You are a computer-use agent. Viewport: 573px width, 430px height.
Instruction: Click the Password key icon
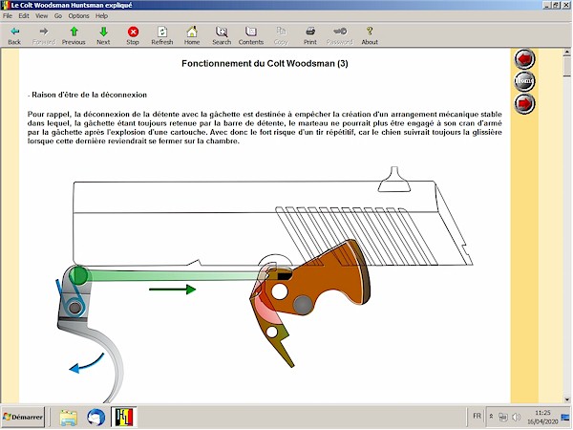point(340,35)
